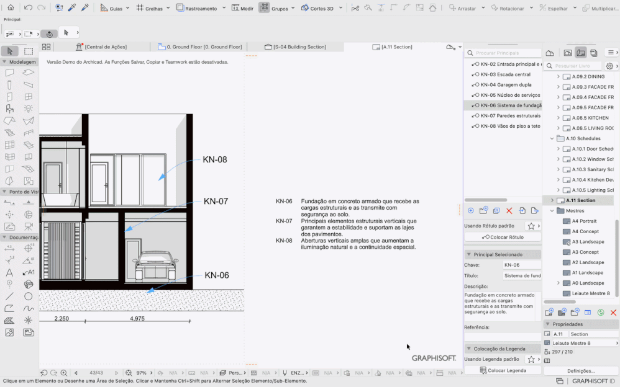The width and height of the screenshot is (620, 387).
Task: Click the Home icon in toolbar
Action: (11, 7)
